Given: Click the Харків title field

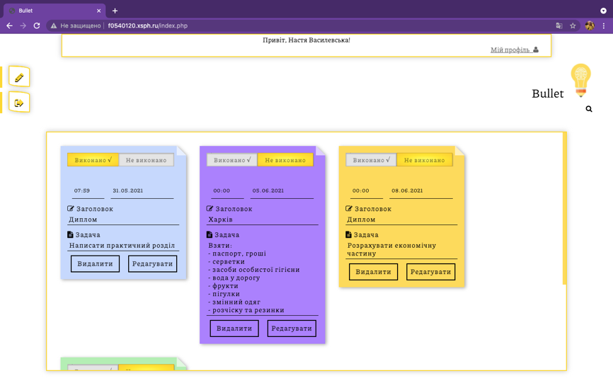Looking at the screenshot, I should click(263, 219).
